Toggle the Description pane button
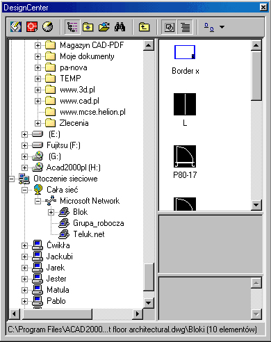The image size is (271, 342). coord(186,27)
